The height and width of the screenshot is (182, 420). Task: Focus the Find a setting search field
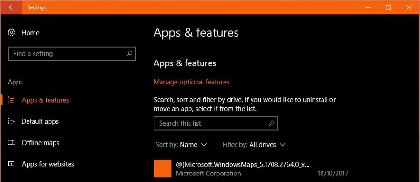(x=72, y=54)
